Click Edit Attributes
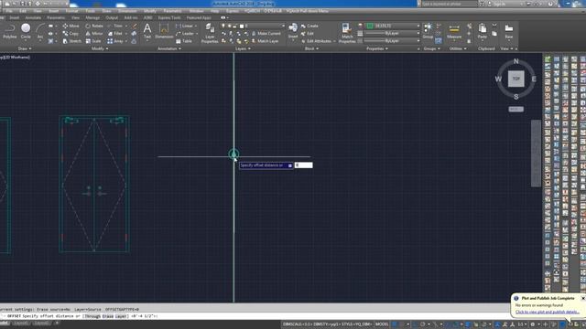Viewport: 586px width, 329px height. coord(317,41)
